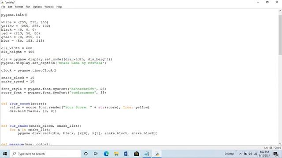Viewport: 282px width, 158px height.
Task: Open the notification center icon
Action: (x=275, y=154)
